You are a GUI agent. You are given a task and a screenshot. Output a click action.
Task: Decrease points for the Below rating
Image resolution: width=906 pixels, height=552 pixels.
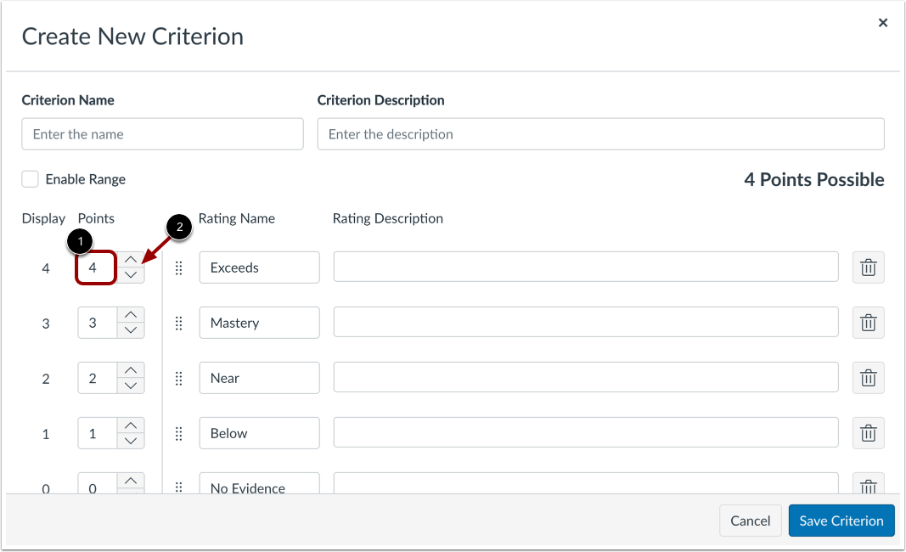[130, 441]
